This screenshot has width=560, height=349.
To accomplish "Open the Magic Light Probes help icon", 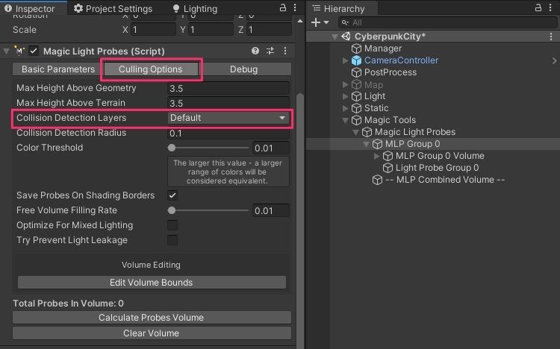I will tap(255, 51).
